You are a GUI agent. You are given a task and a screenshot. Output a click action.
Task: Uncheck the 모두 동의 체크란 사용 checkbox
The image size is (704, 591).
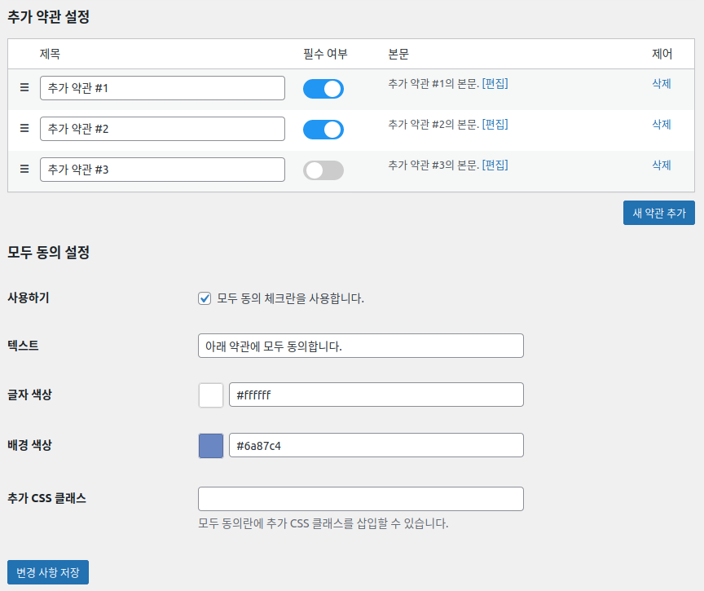tap(205, 298)
